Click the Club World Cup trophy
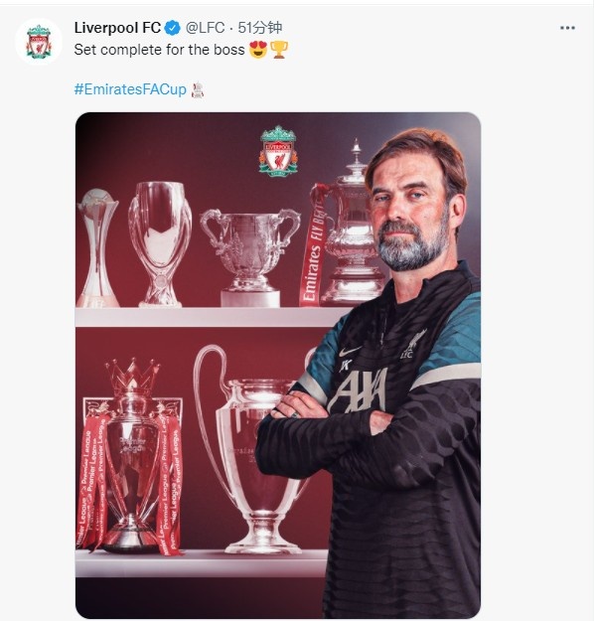 [97, 248]
